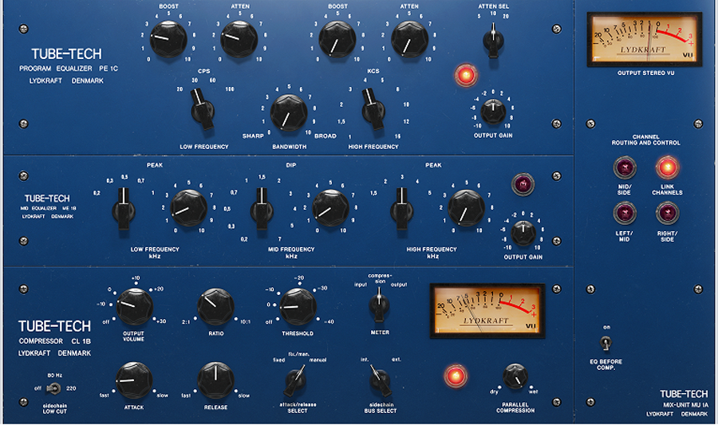Click the Output Stereo VU meter
This screenshot has height=425, width=718.
click(645, 40)
